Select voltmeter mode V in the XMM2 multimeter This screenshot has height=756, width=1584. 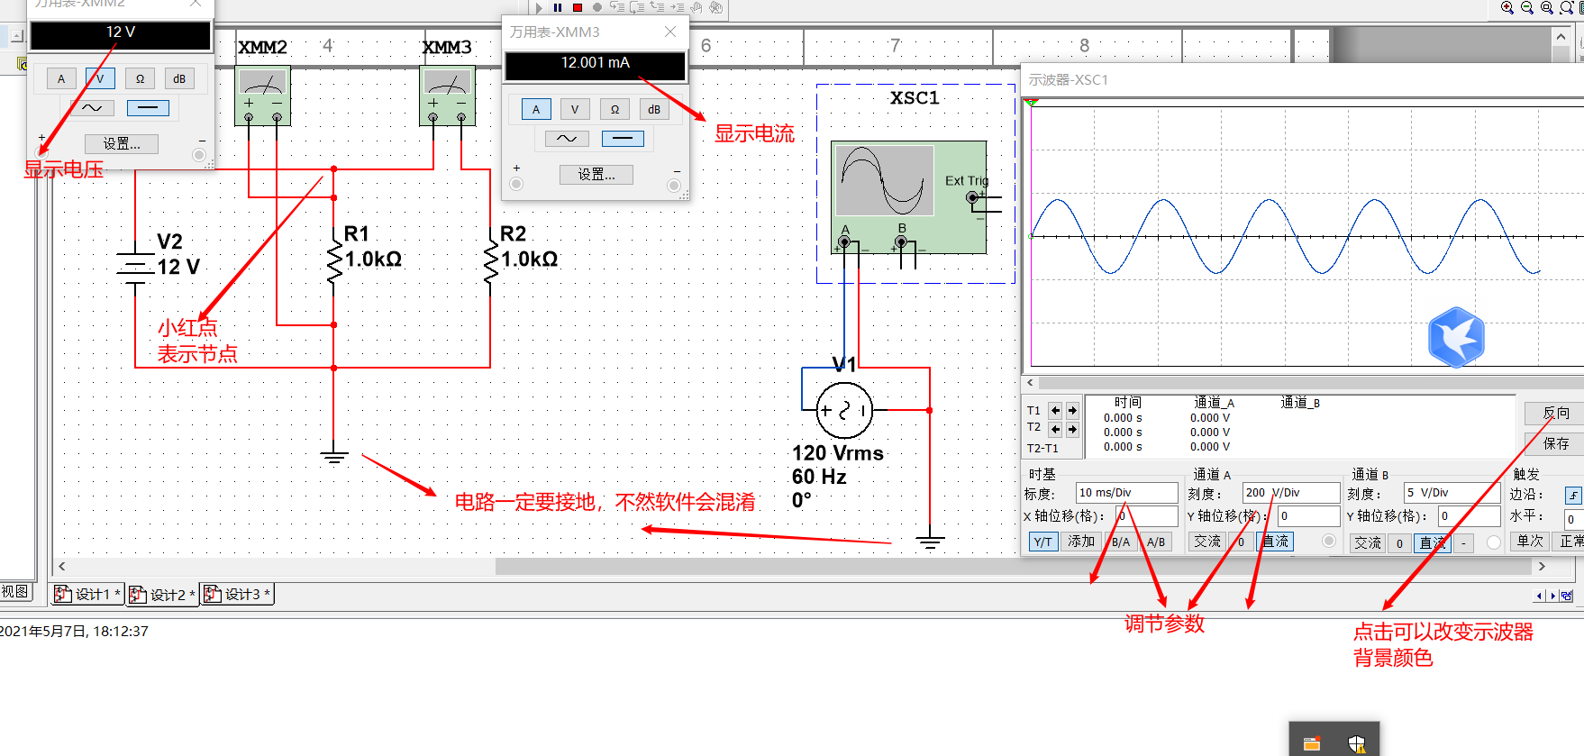coord(100,78)
